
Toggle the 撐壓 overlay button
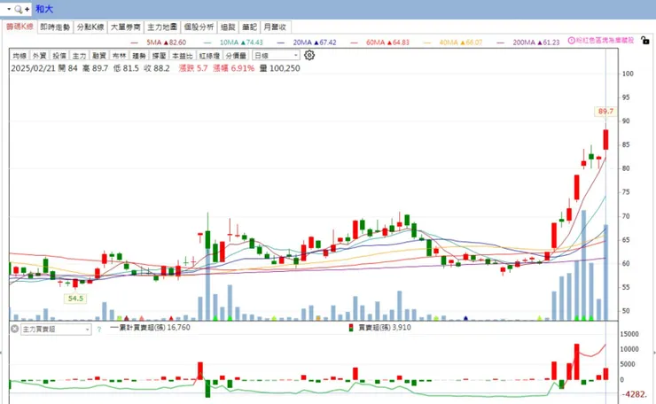(159, 56)
